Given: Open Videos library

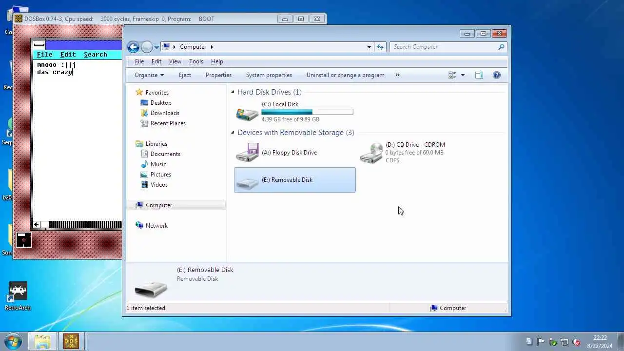Looking at the screenshot, I should point(159,185).
